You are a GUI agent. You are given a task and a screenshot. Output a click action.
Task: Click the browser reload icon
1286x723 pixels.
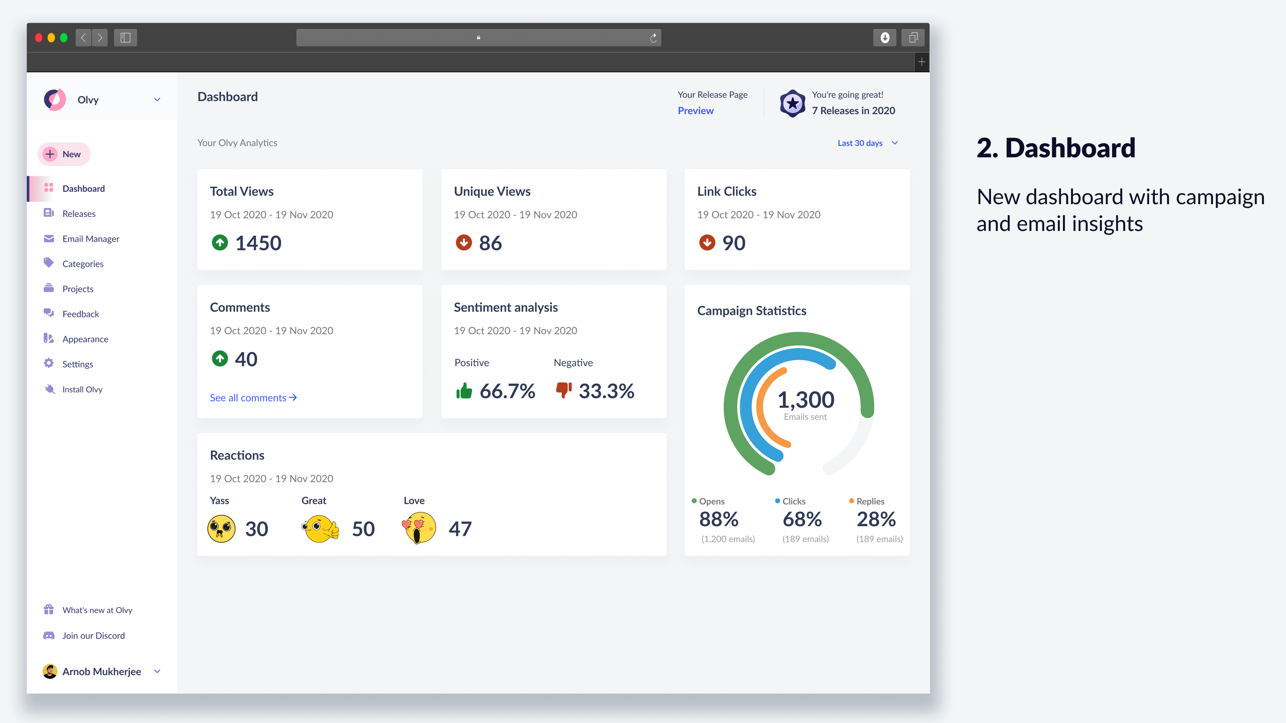tap(653, 38)
